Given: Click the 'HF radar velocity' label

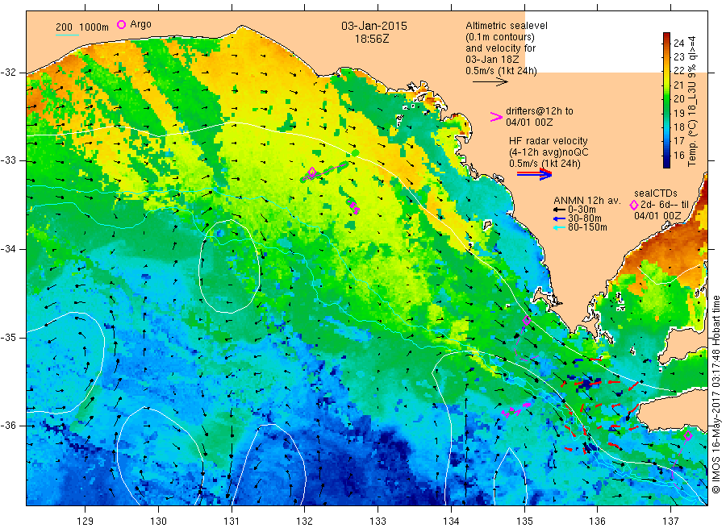Looking at the screenshot, I should pyautogui.click(x=549, y=140).
